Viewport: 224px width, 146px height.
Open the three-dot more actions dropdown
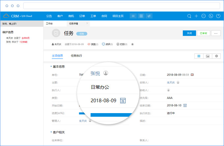click(216, 33)
